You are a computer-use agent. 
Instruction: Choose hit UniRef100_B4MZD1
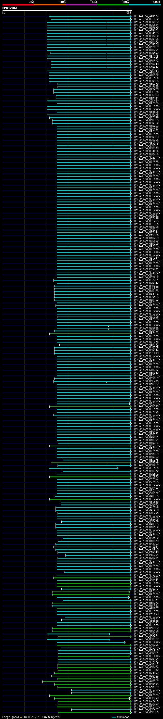[x=146, y=286]
